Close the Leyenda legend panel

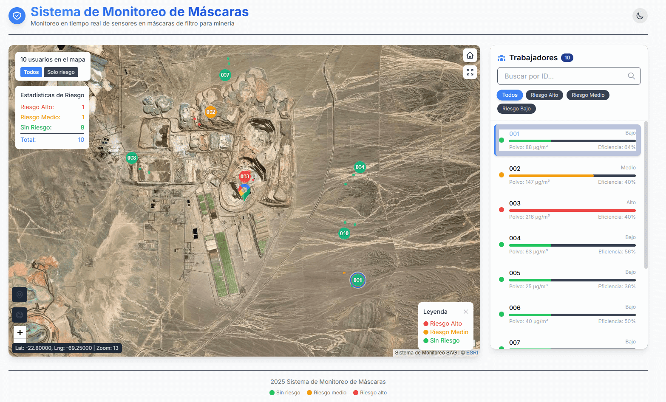pos(466,312)
